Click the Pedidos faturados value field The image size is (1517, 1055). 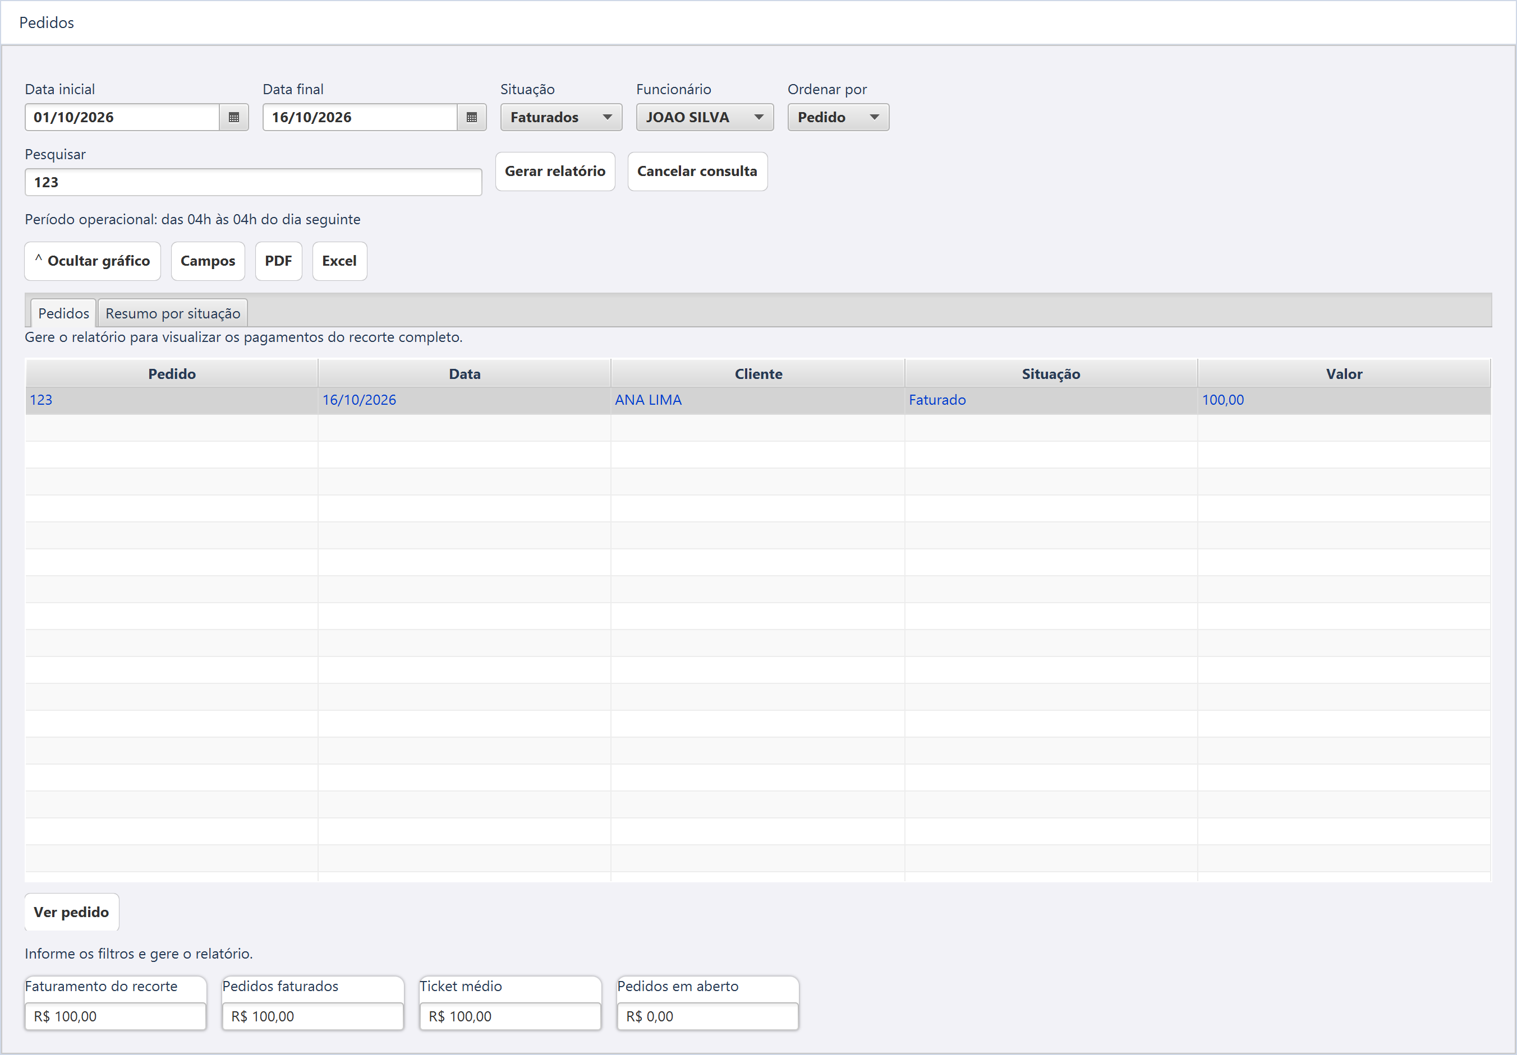(313, 1016)
